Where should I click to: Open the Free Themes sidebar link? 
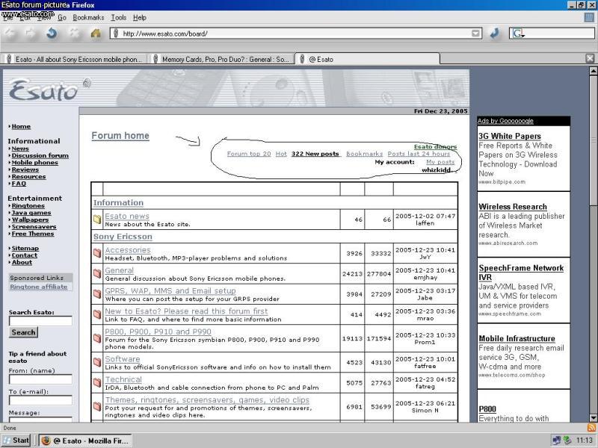33,234
